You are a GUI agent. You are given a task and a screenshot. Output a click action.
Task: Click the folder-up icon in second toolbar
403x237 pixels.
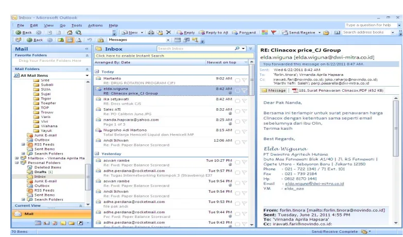point(61,40)
